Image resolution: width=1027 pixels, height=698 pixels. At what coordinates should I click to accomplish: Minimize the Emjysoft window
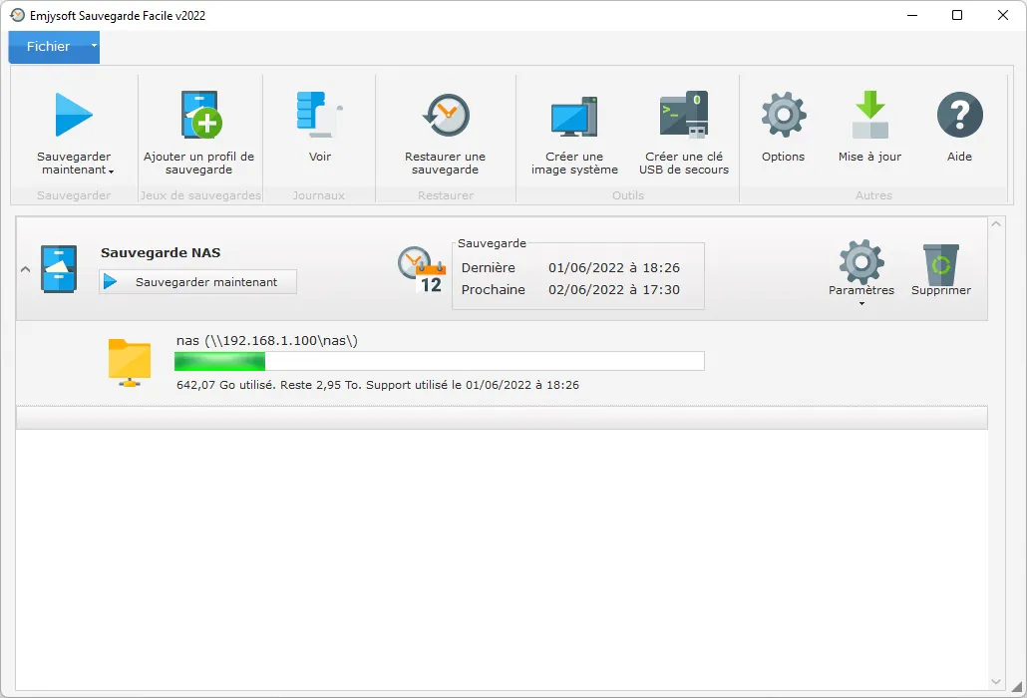pyautogui.click(x=911, y=15)
